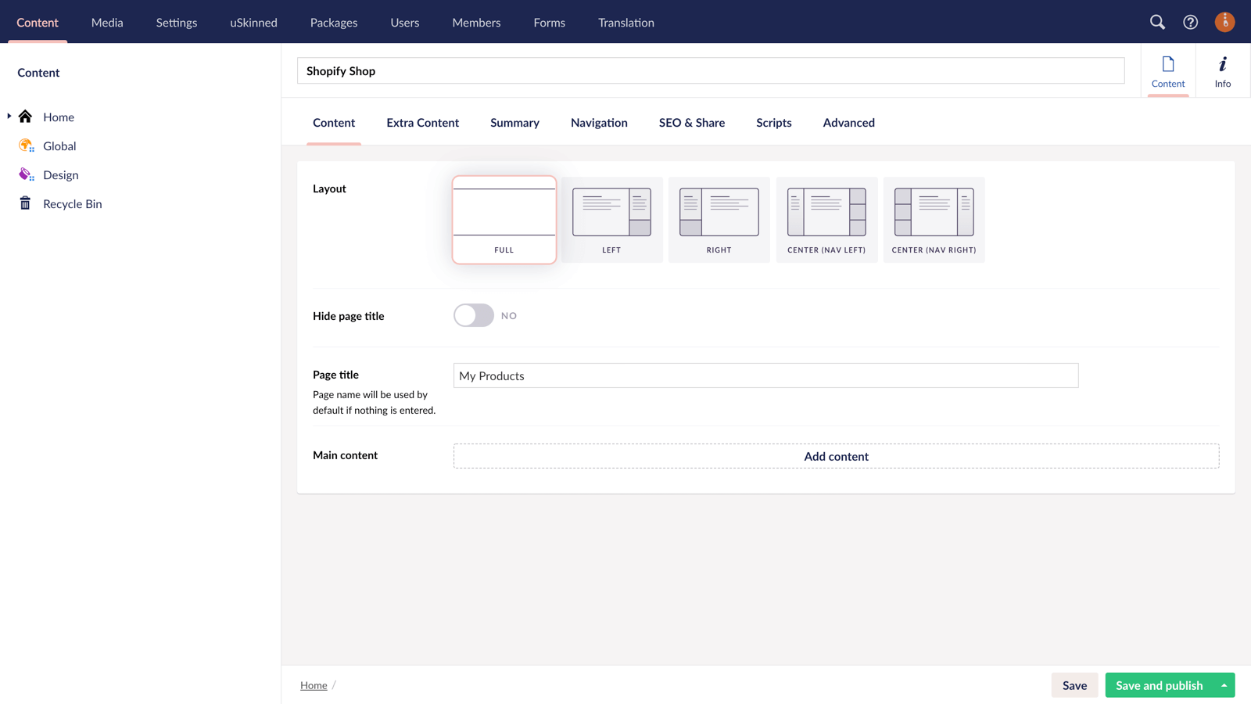Open the Info icon panel

1223,71
